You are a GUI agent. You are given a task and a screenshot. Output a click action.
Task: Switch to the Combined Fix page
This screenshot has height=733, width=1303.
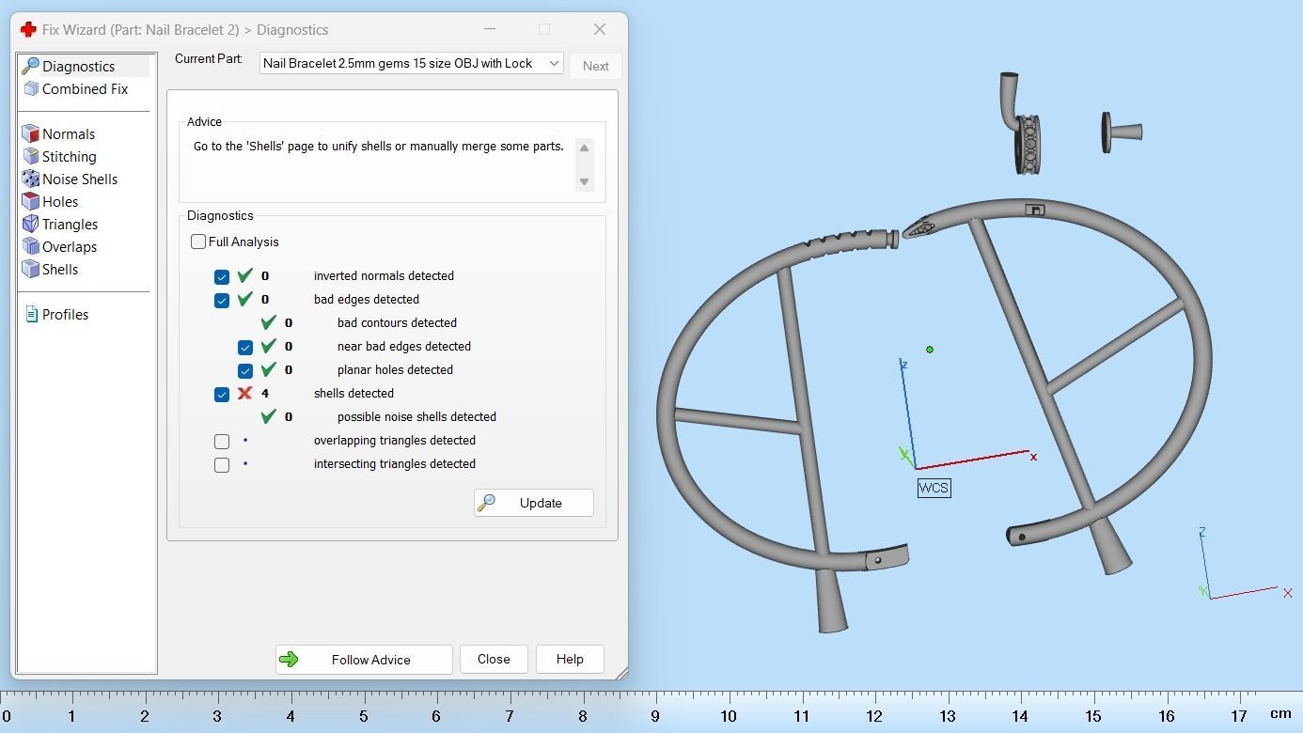tap(85, 88)
